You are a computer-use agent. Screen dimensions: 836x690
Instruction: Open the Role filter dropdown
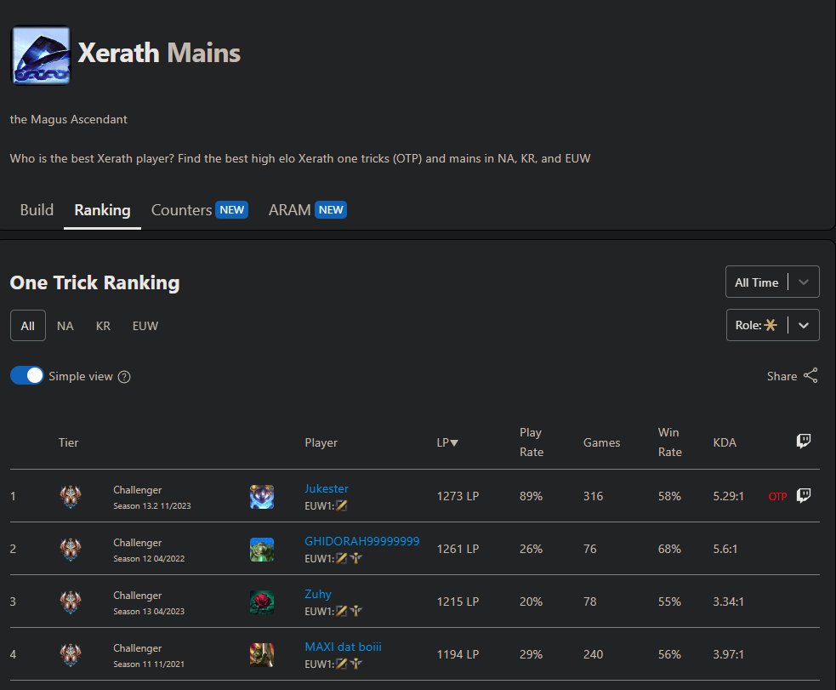(x=772, y=325)
